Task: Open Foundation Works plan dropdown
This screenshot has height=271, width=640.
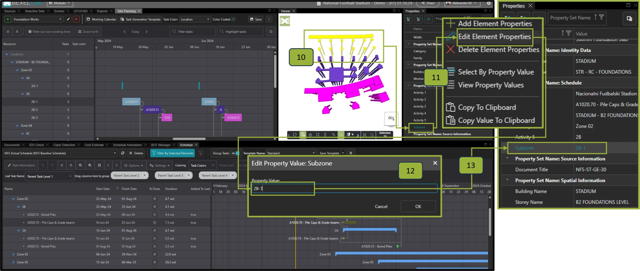Action: [x=37, y=19]
